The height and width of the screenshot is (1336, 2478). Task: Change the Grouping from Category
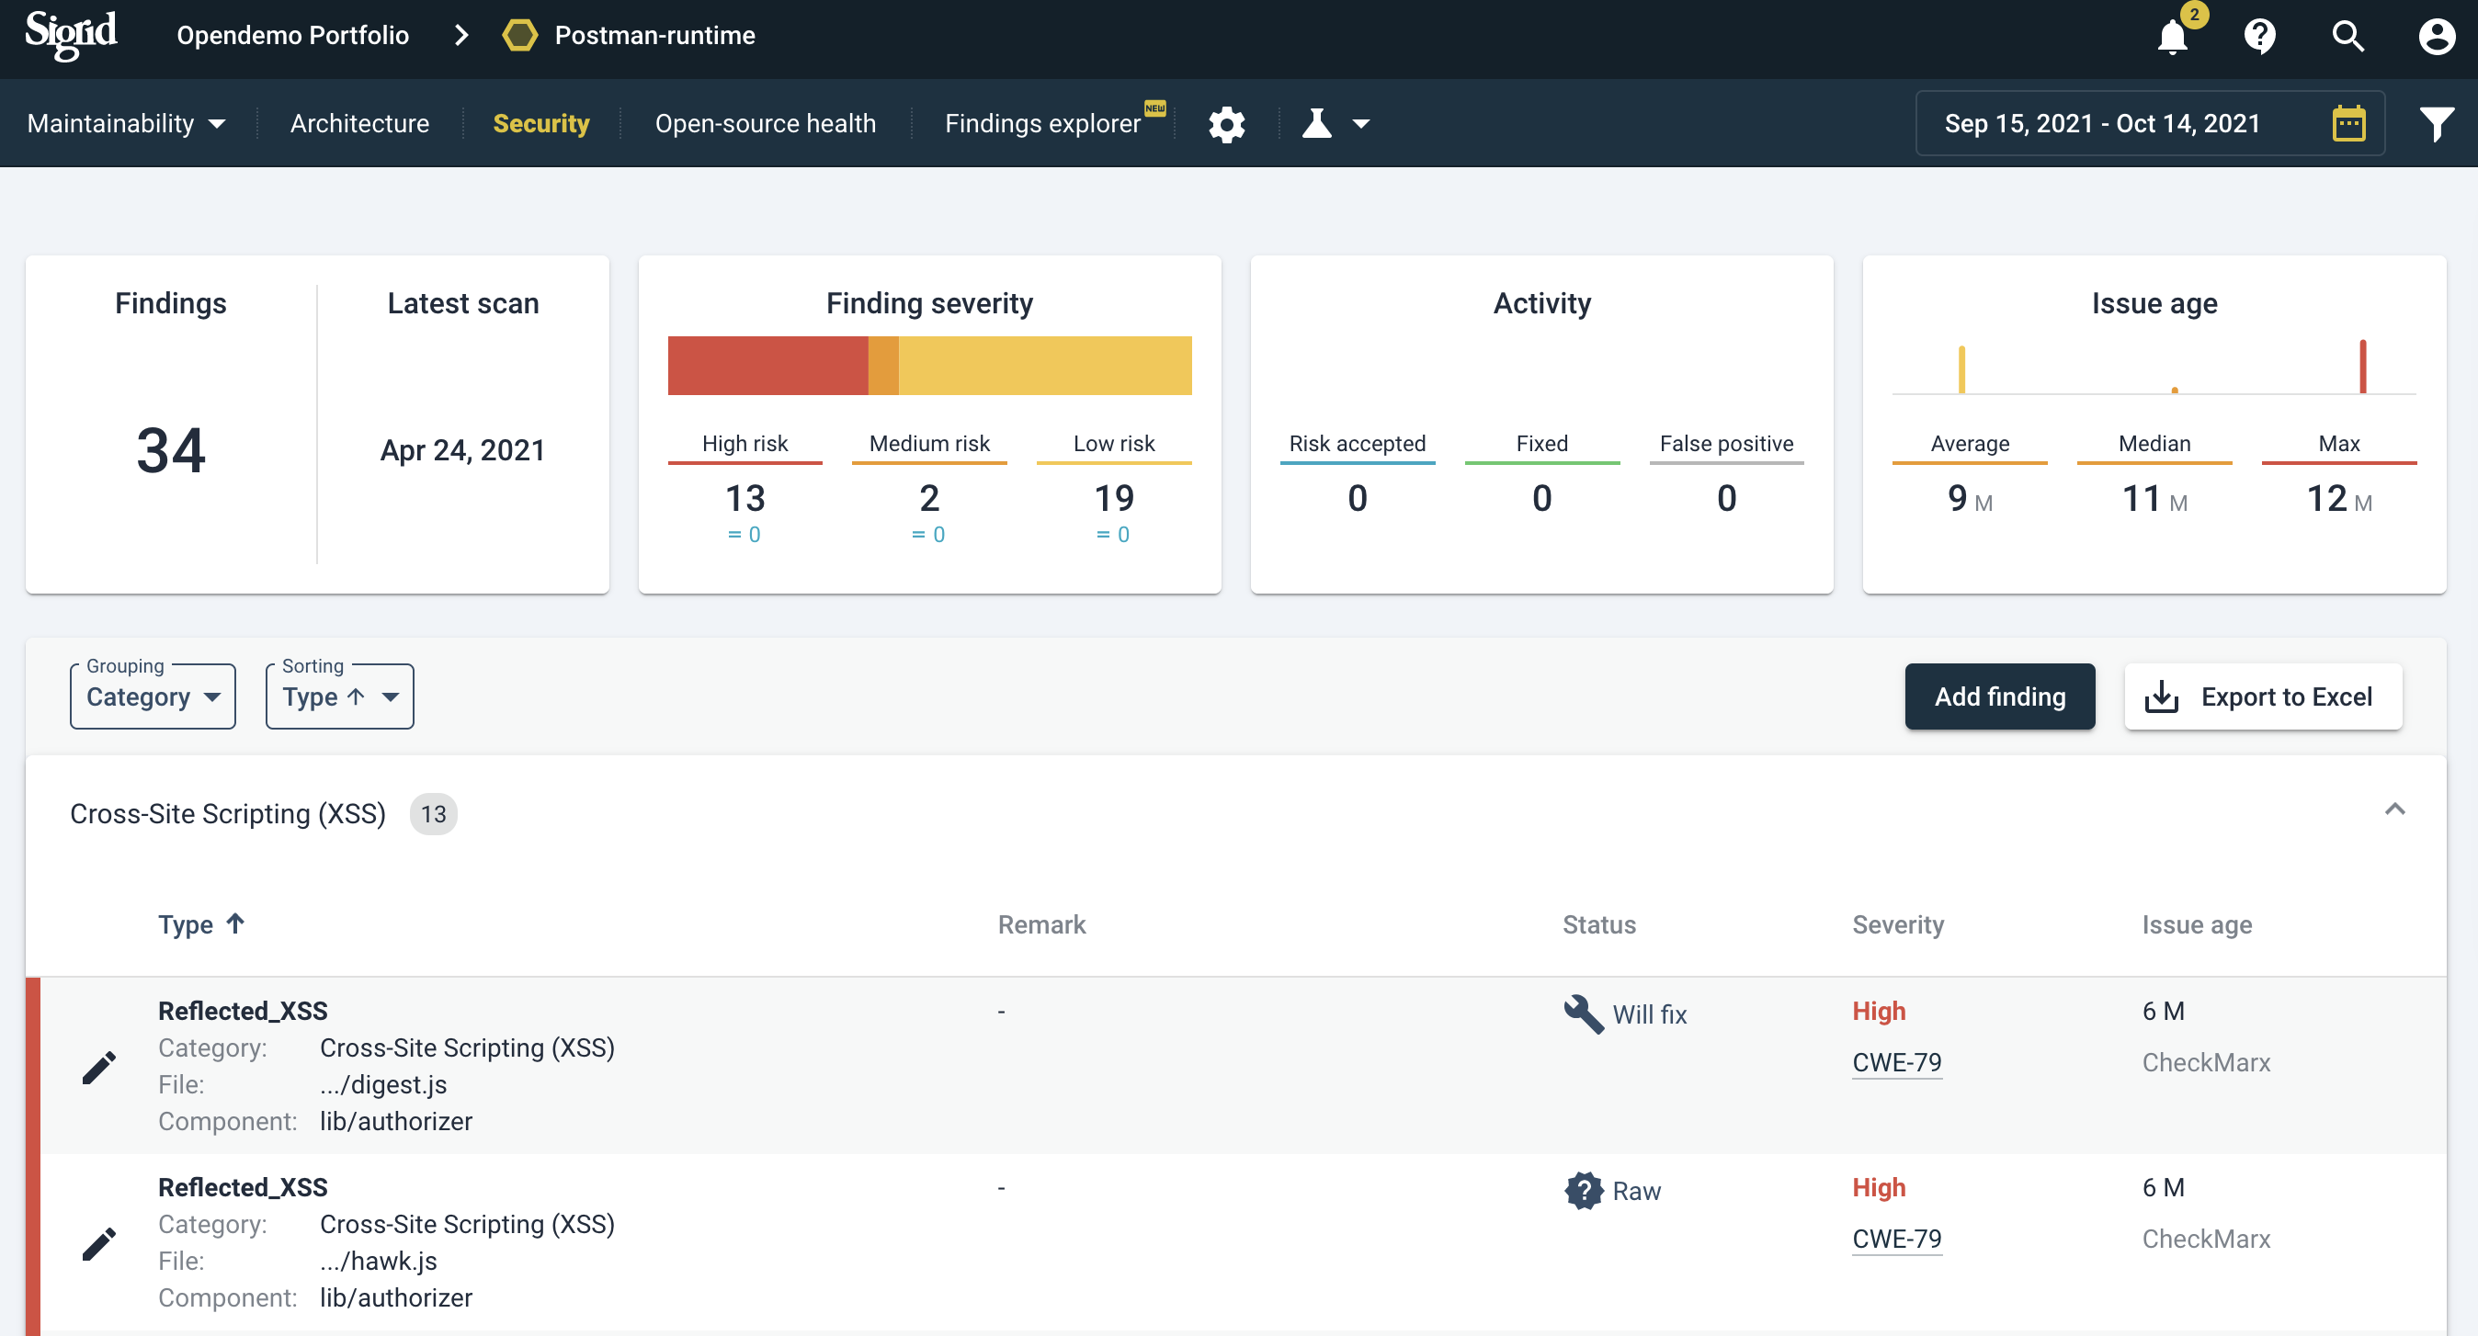pyautogui.click(x=152, y=696)
